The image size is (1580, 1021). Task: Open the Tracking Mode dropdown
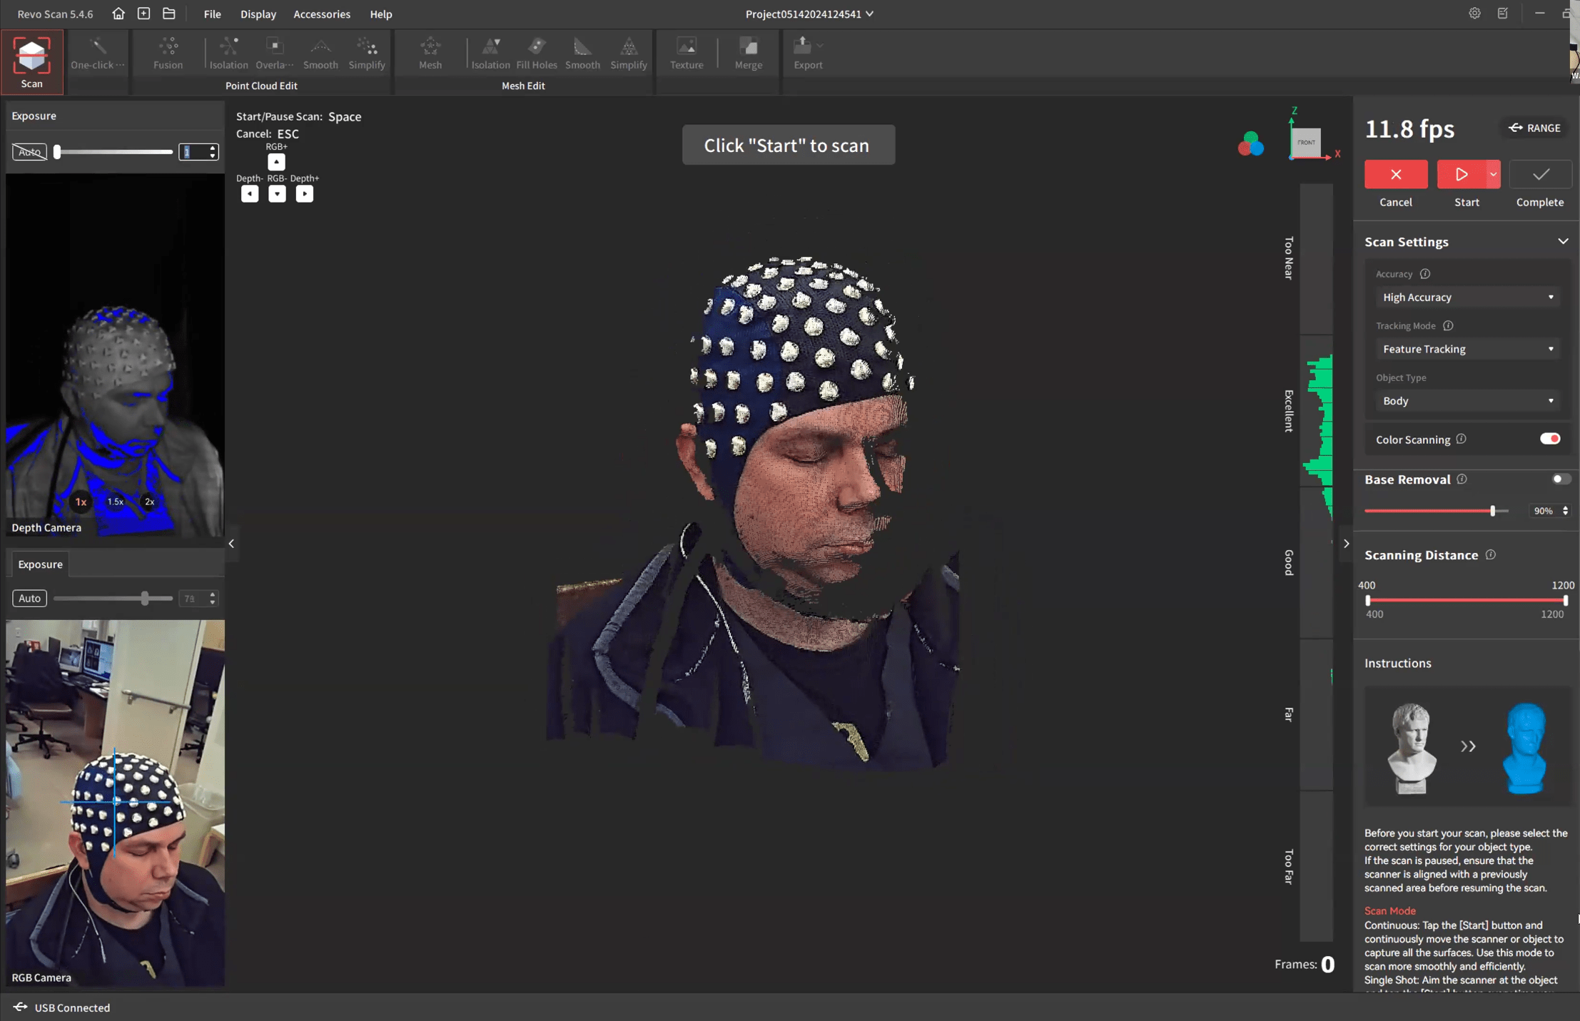[1467, 349]
